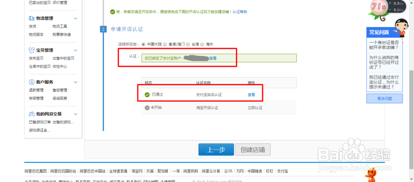Open footer link 阿里巴巴国际站
Screen dimensions: 414x182
point(63,171)
